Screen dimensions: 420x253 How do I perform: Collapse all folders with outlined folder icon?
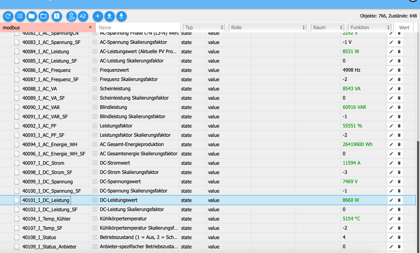(43, 16)
